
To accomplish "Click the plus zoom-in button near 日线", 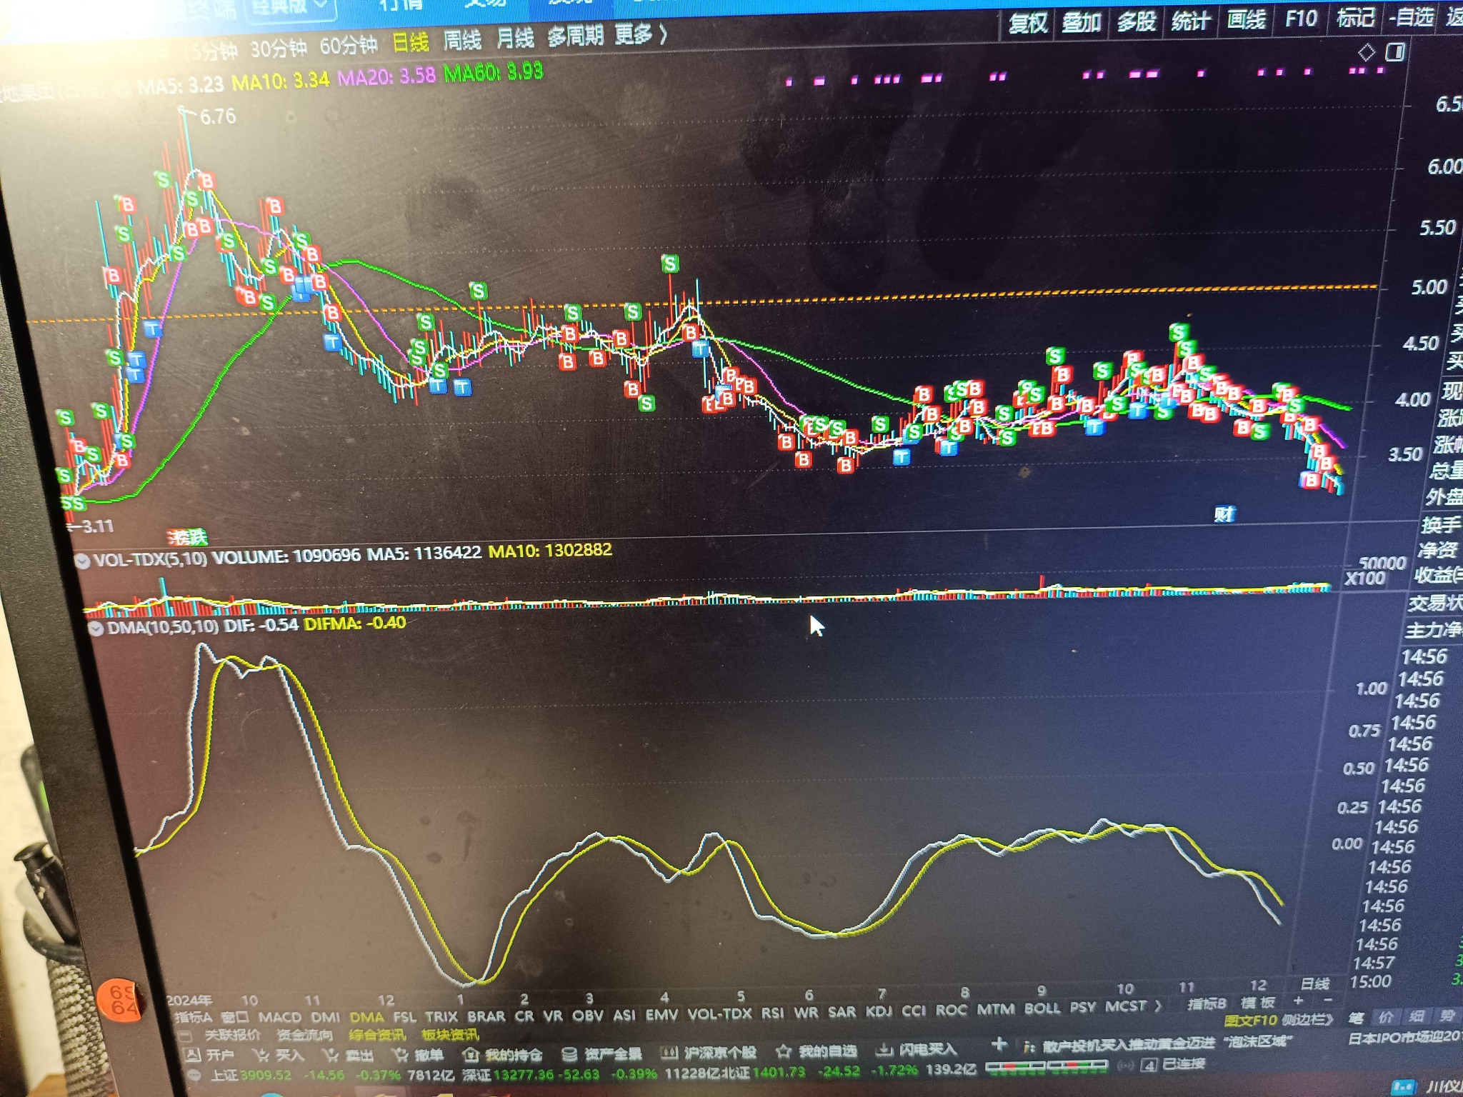I will tap(1299, 1001).
